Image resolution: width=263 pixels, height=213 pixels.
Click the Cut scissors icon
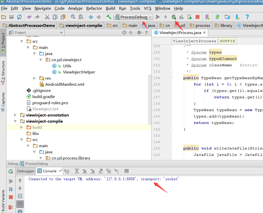click(47, 17)
